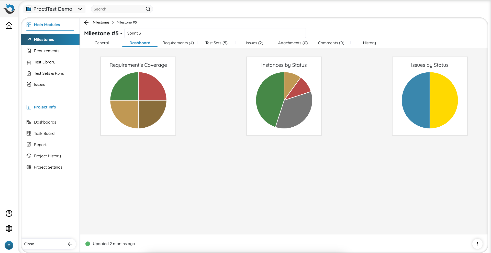491x253 pixels.
Task: Expand the PractiTest Demo project dropdown
Action: (x=80, y=9)
